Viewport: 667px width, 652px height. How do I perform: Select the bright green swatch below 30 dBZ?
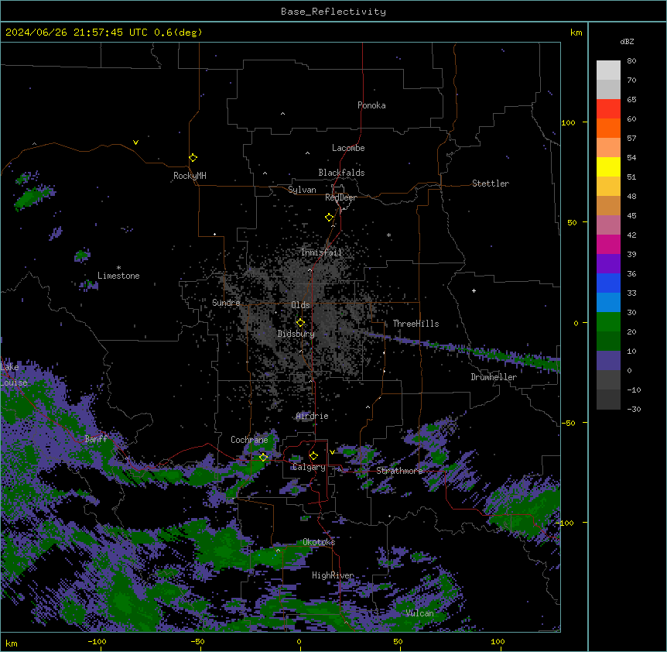[x=608, y=322]
